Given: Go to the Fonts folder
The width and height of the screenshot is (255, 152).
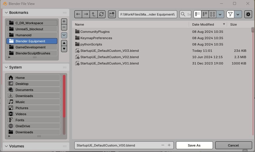Looking at the screenshot, I should pyautogui.click(x=33, y=120).
